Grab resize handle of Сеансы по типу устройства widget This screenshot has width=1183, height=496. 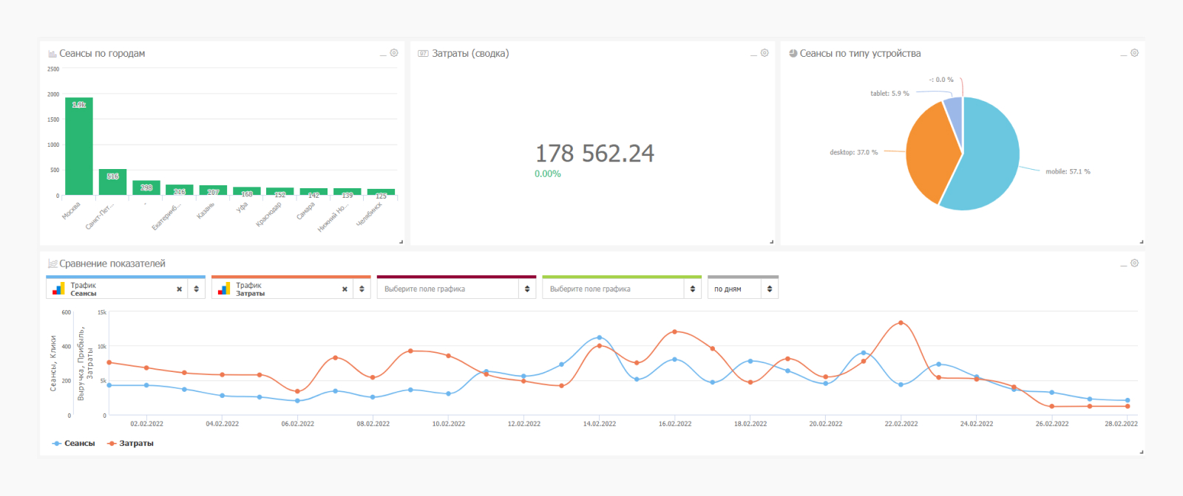pos(1141,241)
